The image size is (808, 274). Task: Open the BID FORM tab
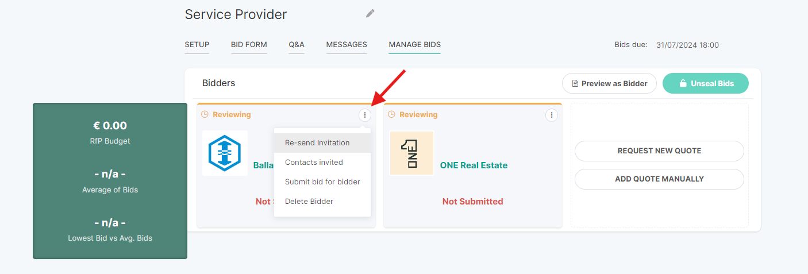pyautogui.click(x=249, y=45)
